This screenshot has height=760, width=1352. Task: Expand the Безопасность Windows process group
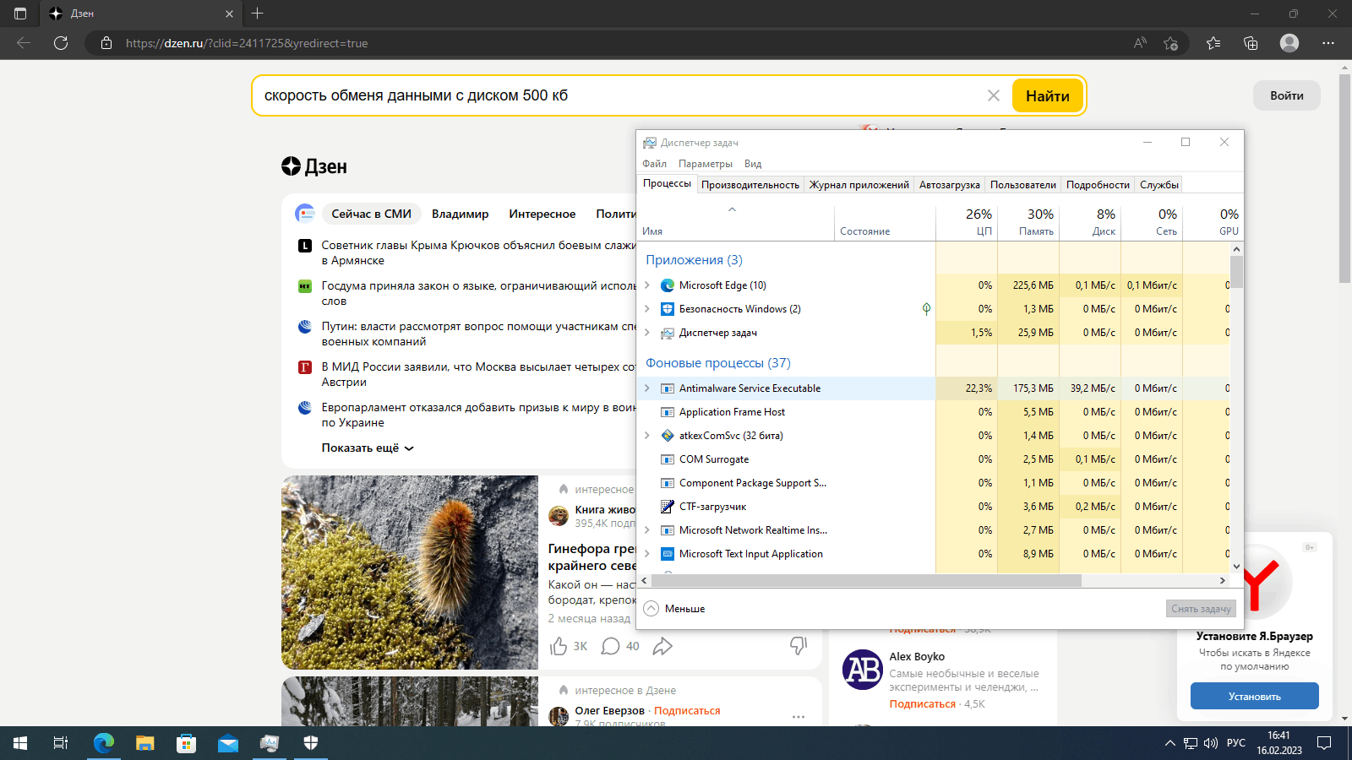tap(647, 309)
